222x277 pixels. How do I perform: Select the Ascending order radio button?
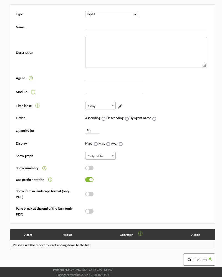[x=104, y=119]
